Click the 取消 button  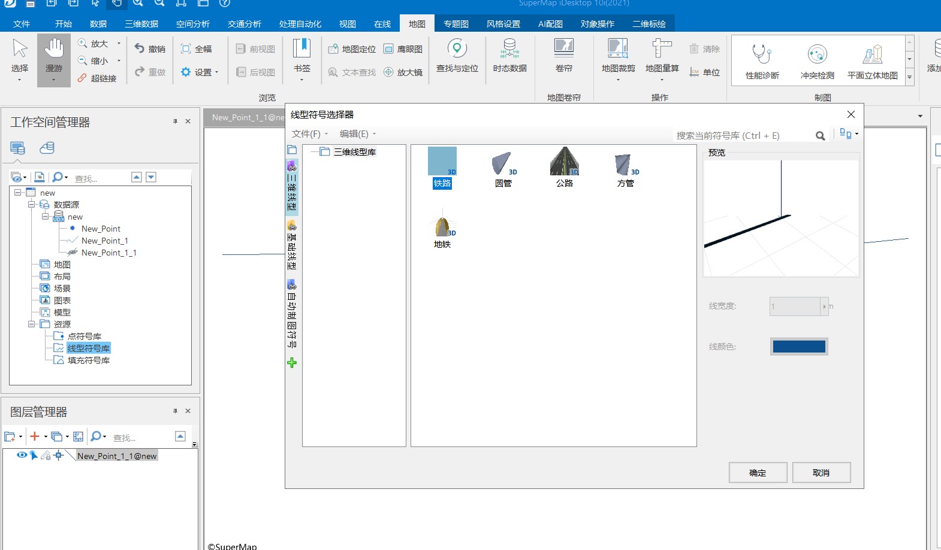pos(821,473)
